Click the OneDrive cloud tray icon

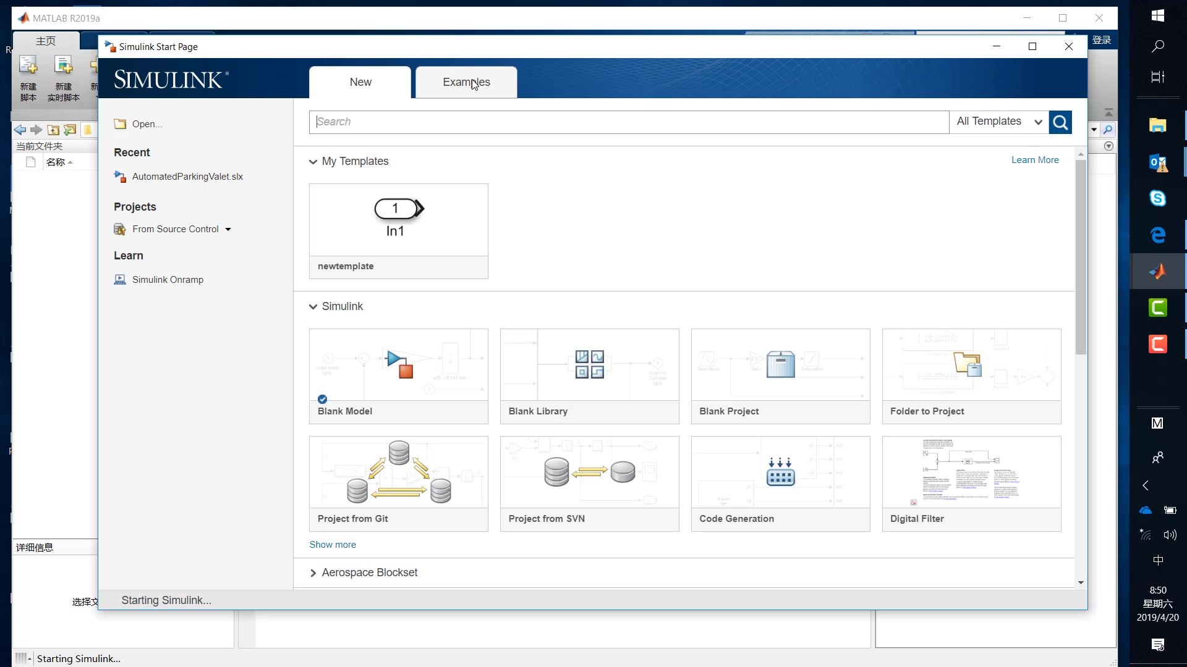1146,510
